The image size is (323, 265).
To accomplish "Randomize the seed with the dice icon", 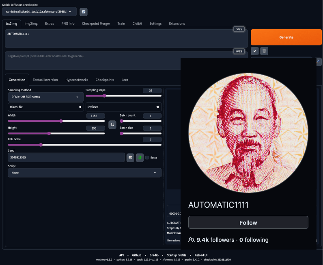I will (x=130, y=158).
